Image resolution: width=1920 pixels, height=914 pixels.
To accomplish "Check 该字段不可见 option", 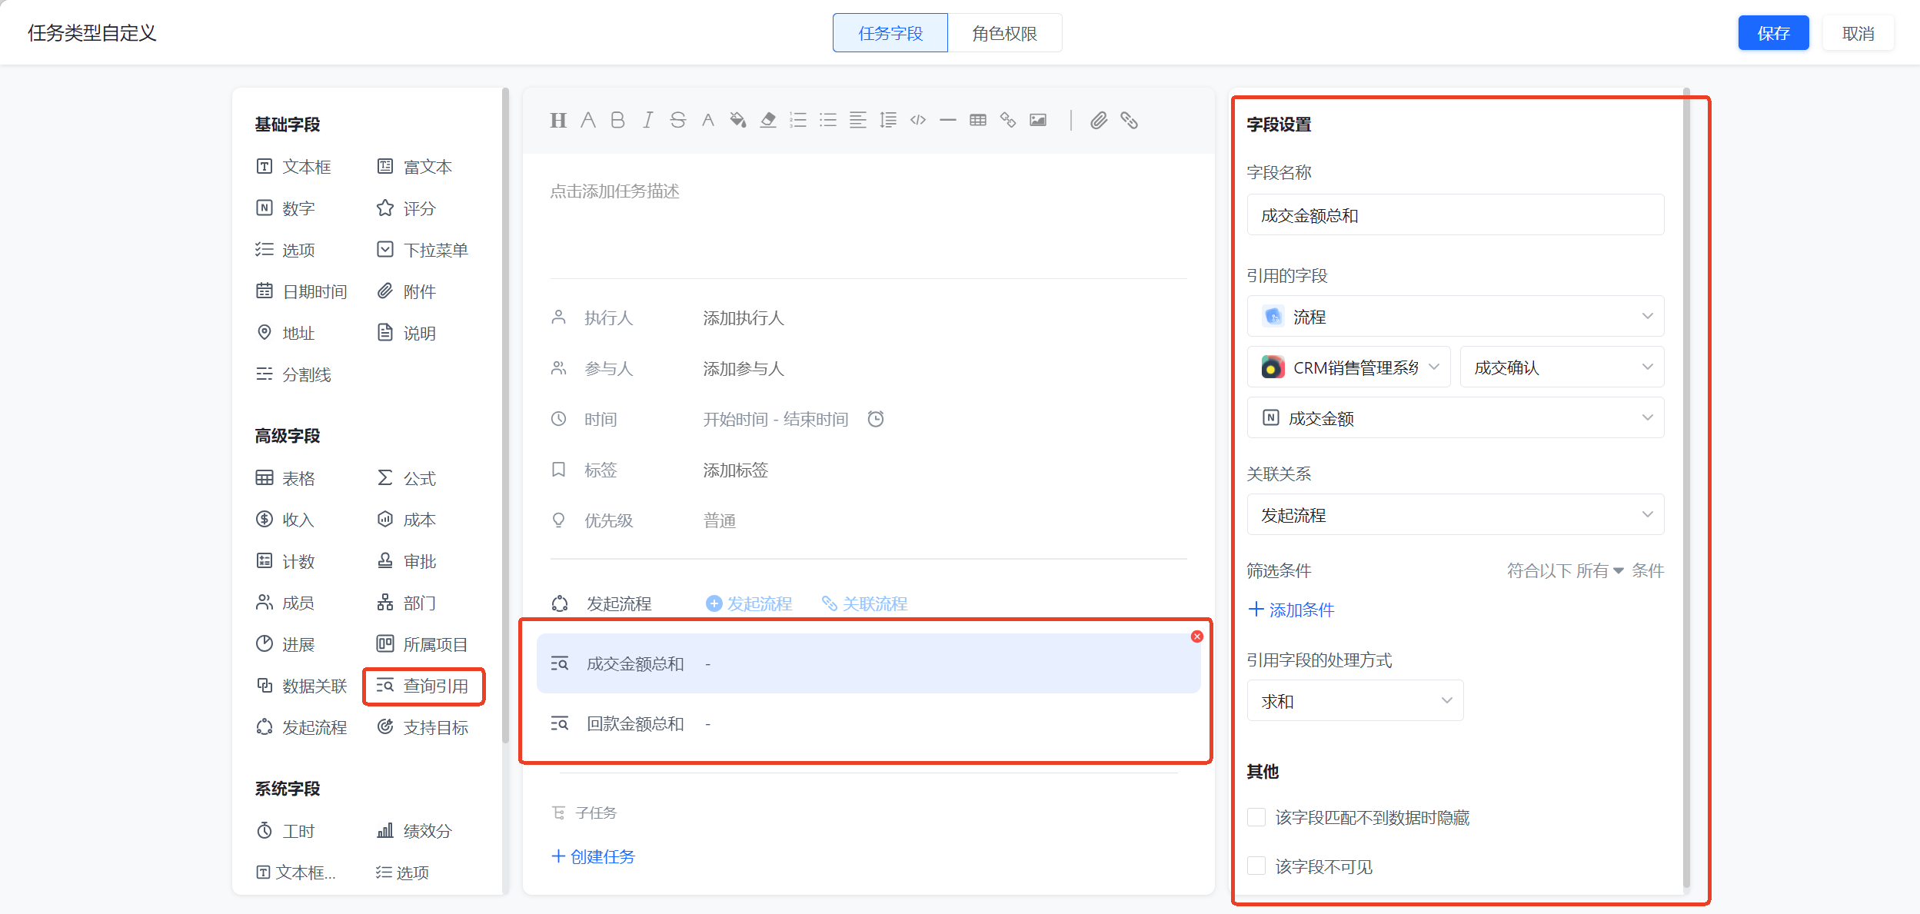I will point(1256,866).
